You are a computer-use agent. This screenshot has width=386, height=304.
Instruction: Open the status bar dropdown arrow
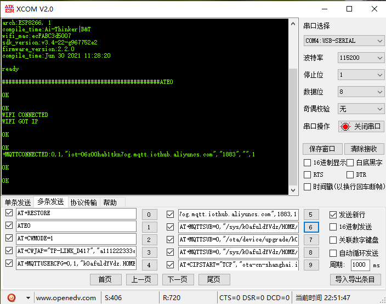[x=28, y=298]
